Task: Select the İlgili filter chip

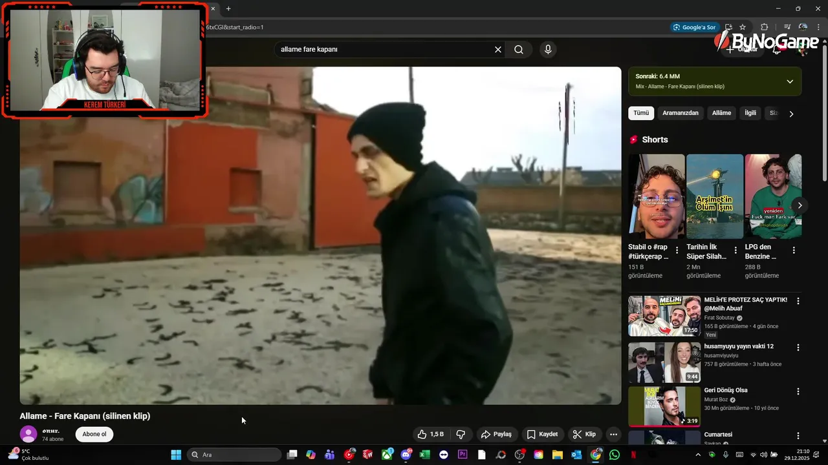Action: pos(750,113)
